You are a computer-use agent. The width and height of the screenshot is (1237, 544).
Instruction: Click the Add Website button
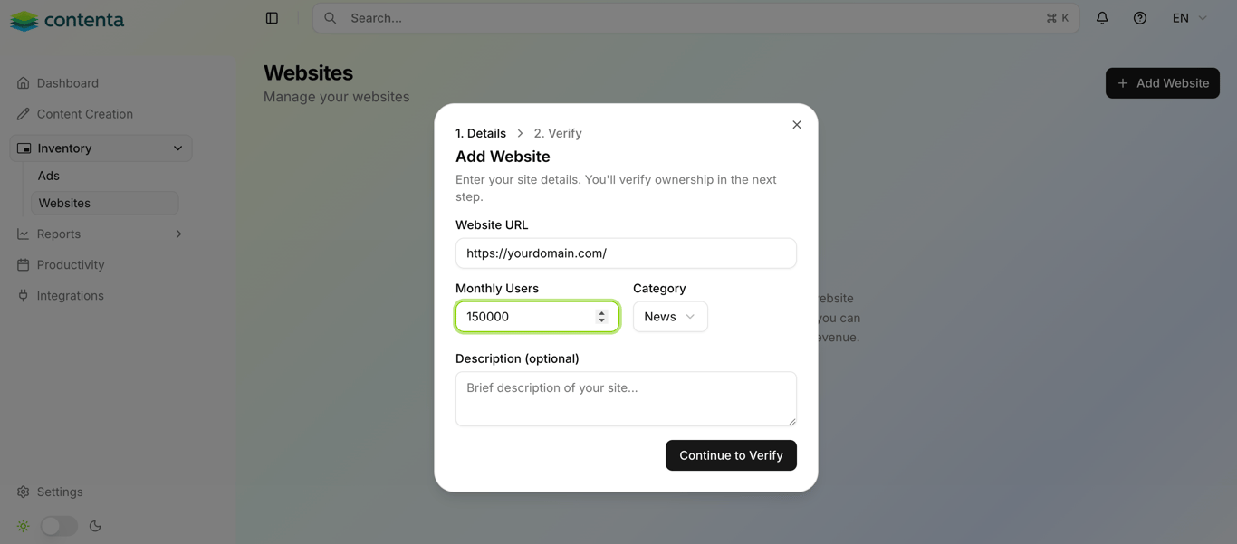click(1162, 83)
